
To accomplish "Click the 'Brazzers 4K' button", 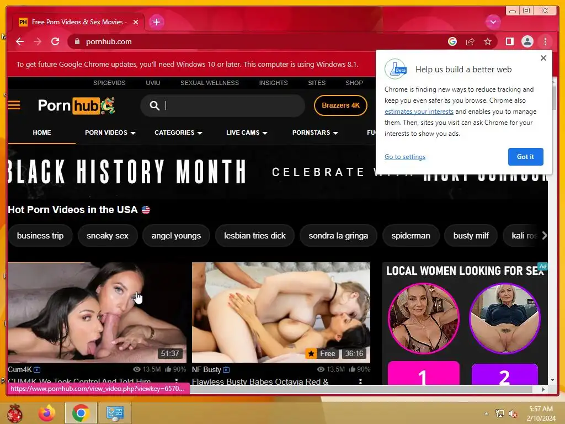I will click(340, 105).
